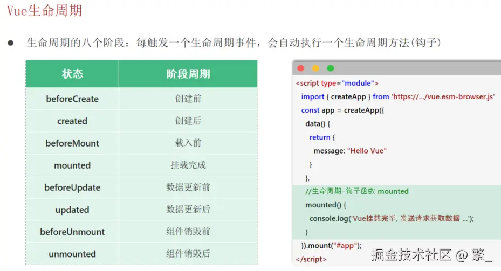The width and height of the screenshot is (501, 271).
Task: Click the '数据更新前' cell
Action: [x=188, y=187]
